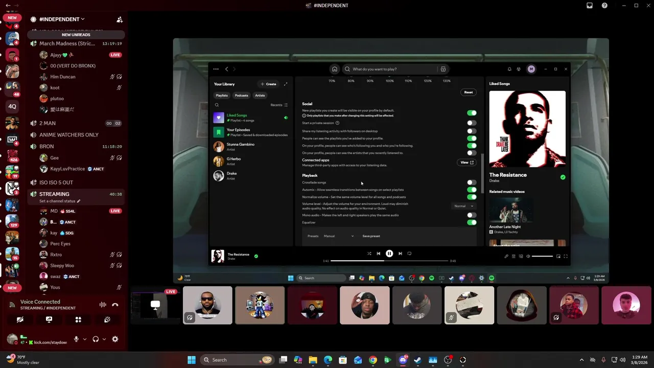The image size is (654, 368).
Task: Seek on Spotify song progress bar
Action: pos(389,261)
